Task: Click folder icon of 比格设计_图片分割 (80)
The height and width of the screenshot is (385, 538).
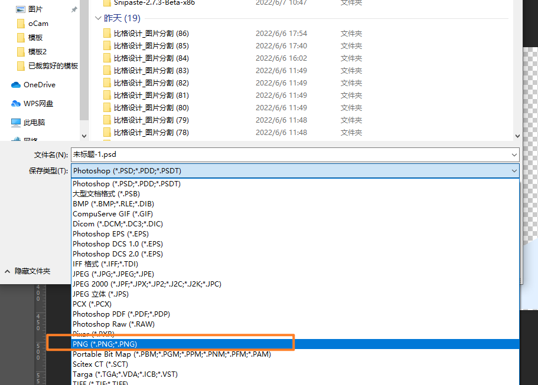Action: click(x=107, y=107)
